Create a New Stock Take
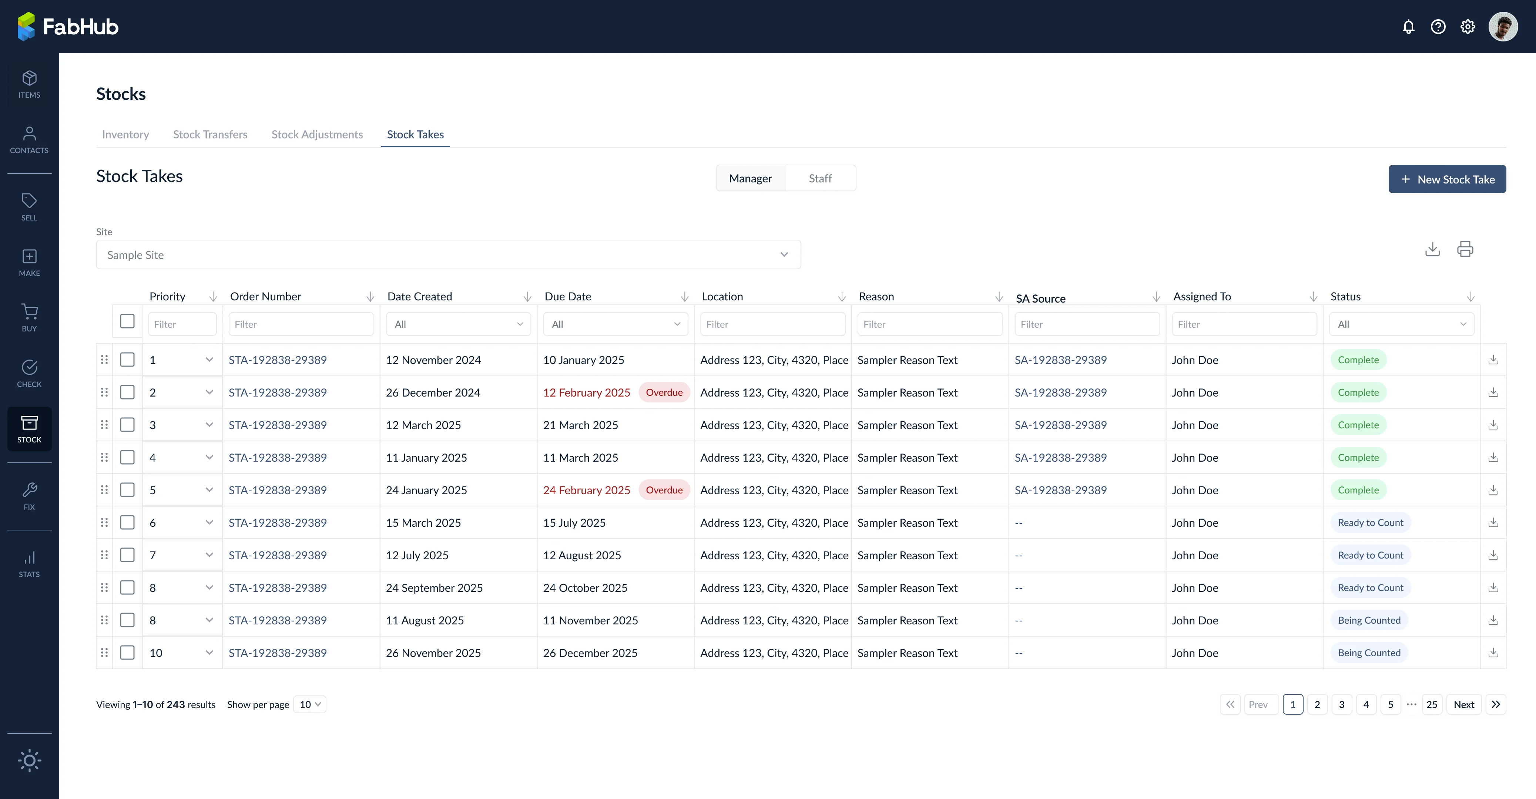Image resolution: width=1536 pixels, height=799 pixels. coord(1447,179)
